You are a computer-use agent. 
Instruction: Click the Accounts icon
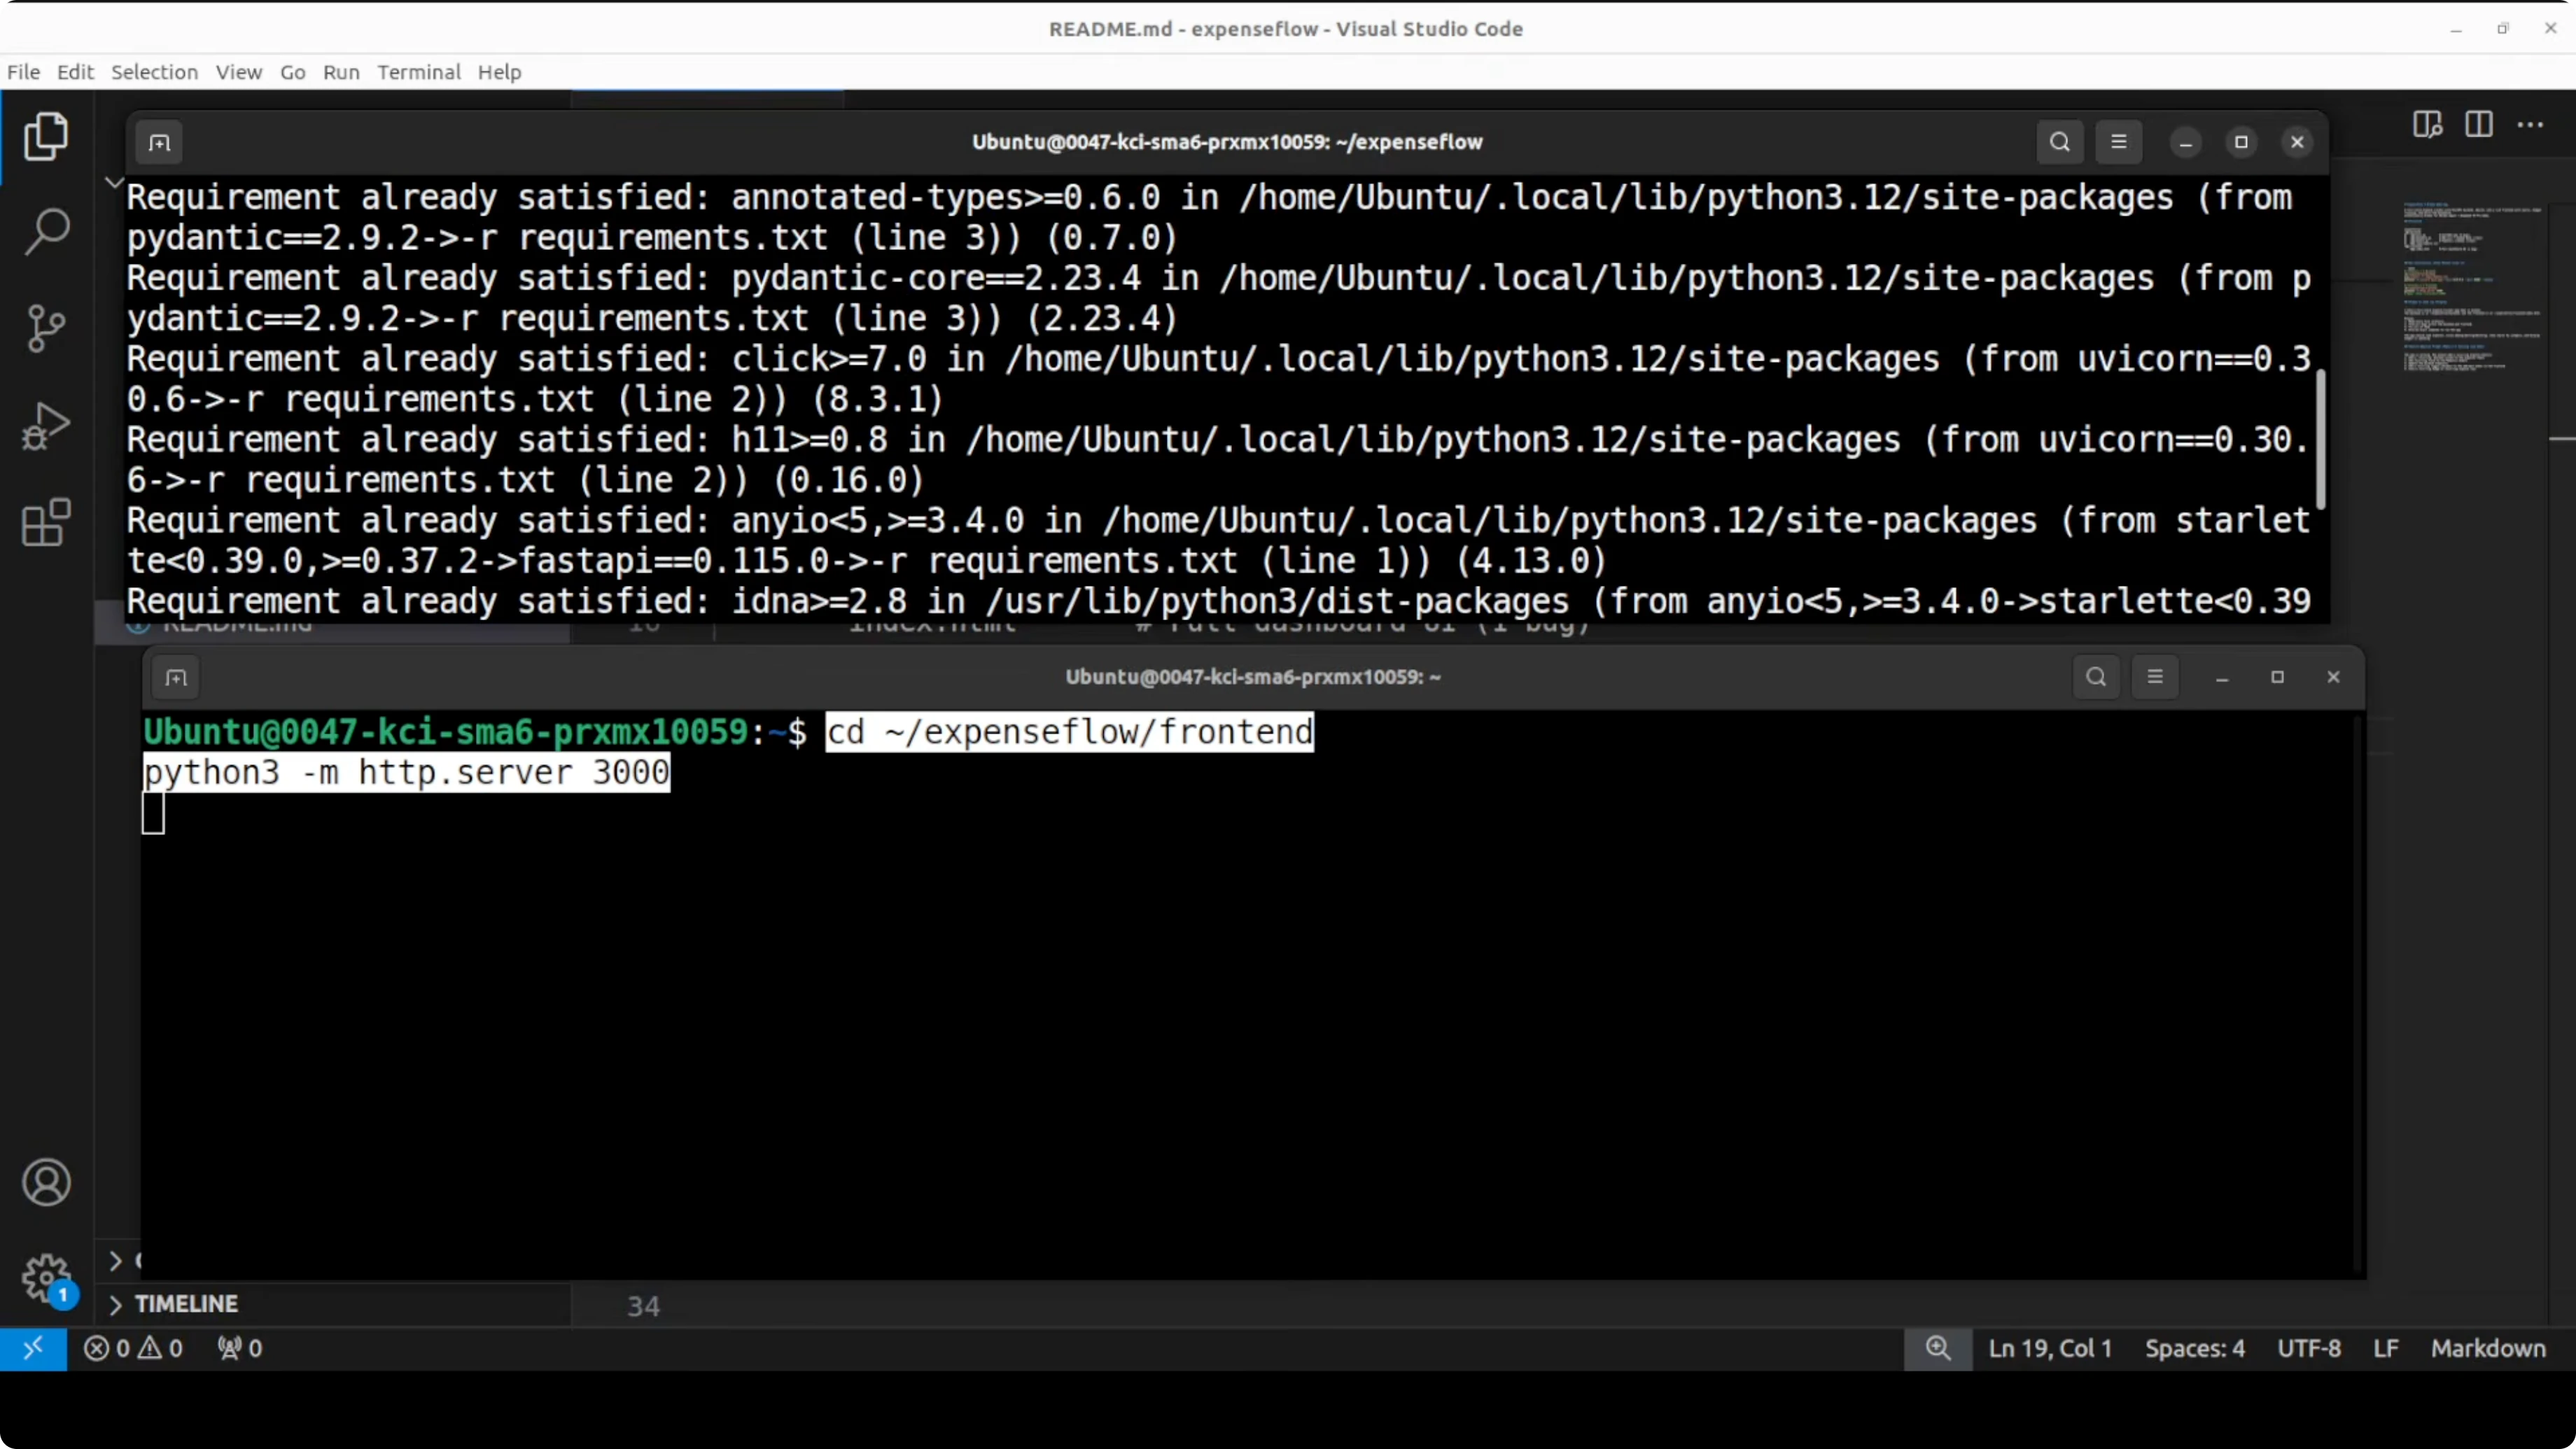[x=46, y=1183]
